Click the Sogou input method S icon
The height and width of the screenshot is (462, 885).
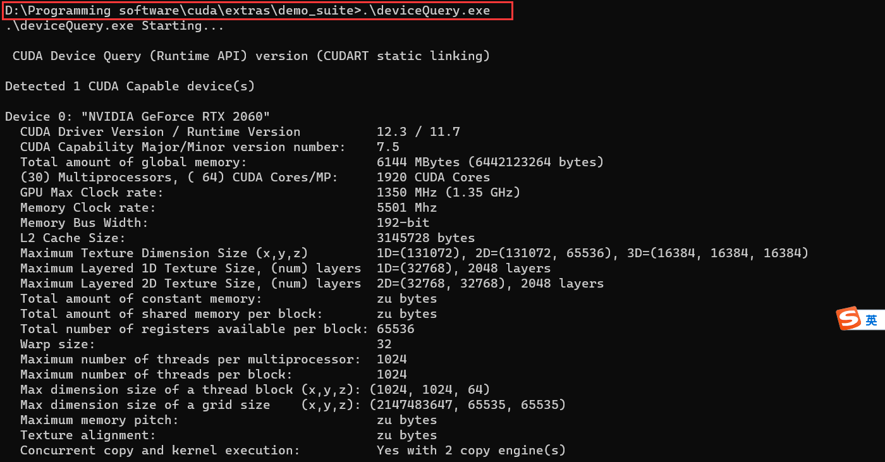[849, 319]
